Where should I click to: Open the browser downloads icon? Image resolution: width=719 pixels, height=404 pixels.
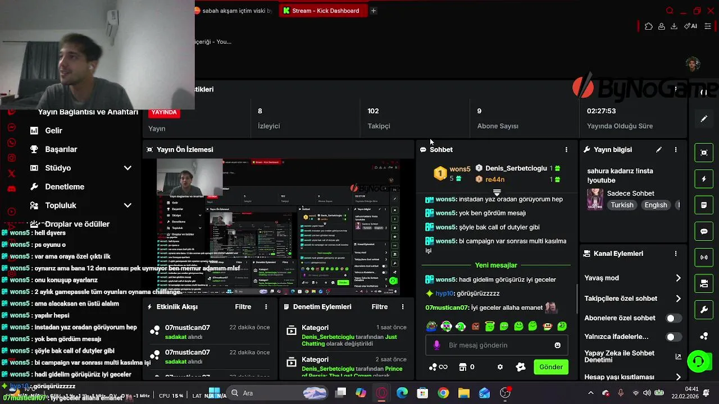(674, 26)
